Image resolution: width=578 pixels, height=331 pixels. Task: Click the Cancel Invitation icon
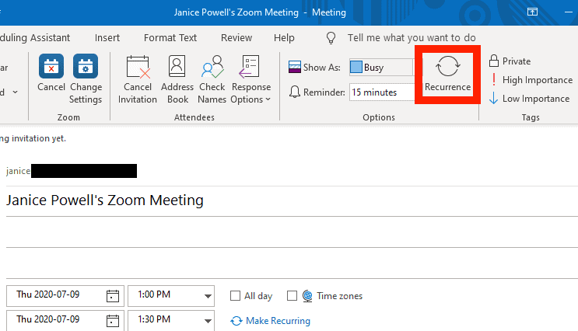pos(138,67)
